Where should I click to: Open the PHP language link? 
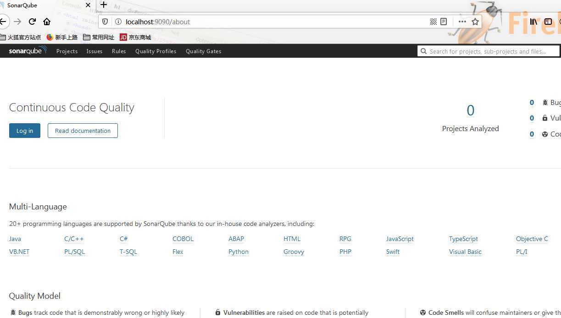pos(345,252)
